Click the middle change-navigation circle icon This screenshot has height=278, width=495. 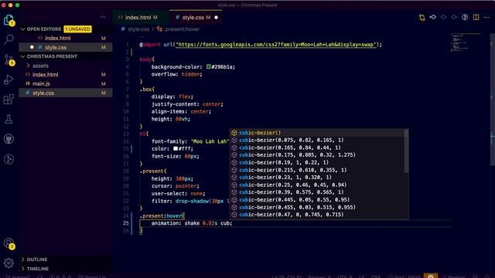coord(443,17)
